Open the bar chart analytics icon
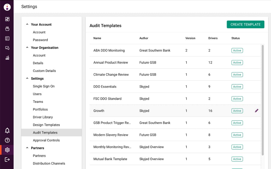Viewport: 271px width, 169px height. [7, 58]
